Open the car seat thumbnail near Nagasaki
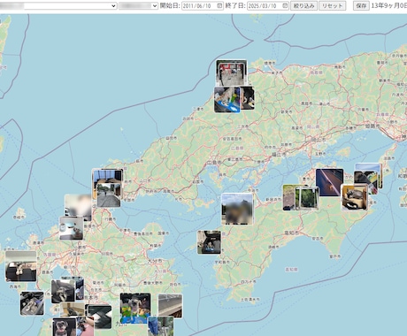 [x=21, y=266]
